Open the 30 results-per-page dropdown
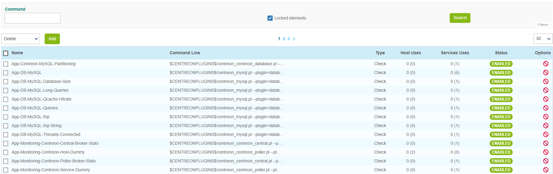Viewport: 553px width, 174px height. (543, 39)
